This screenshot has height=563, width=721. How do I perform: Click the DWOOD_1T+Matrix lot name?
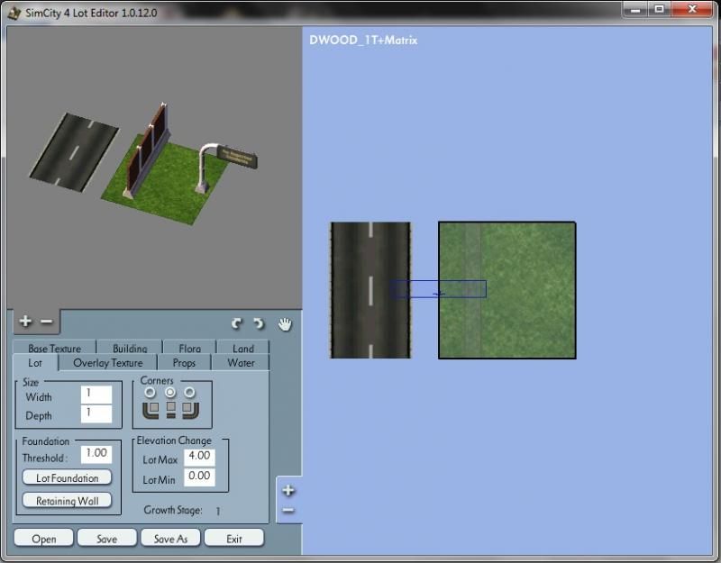[363, 41]
